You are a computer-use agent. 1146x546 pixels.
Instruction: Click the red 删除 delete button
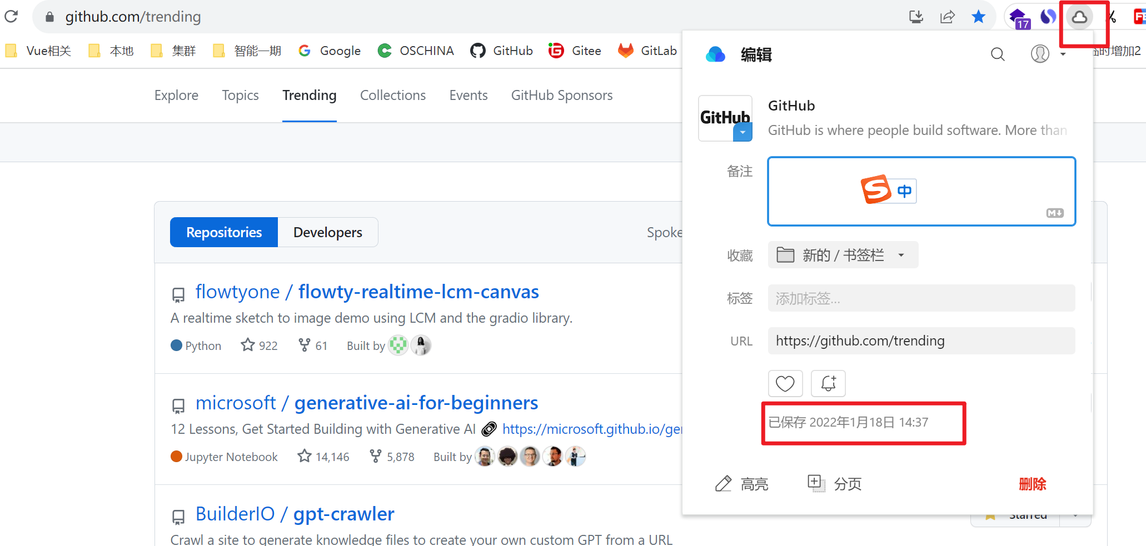[x=1032, y=484]
